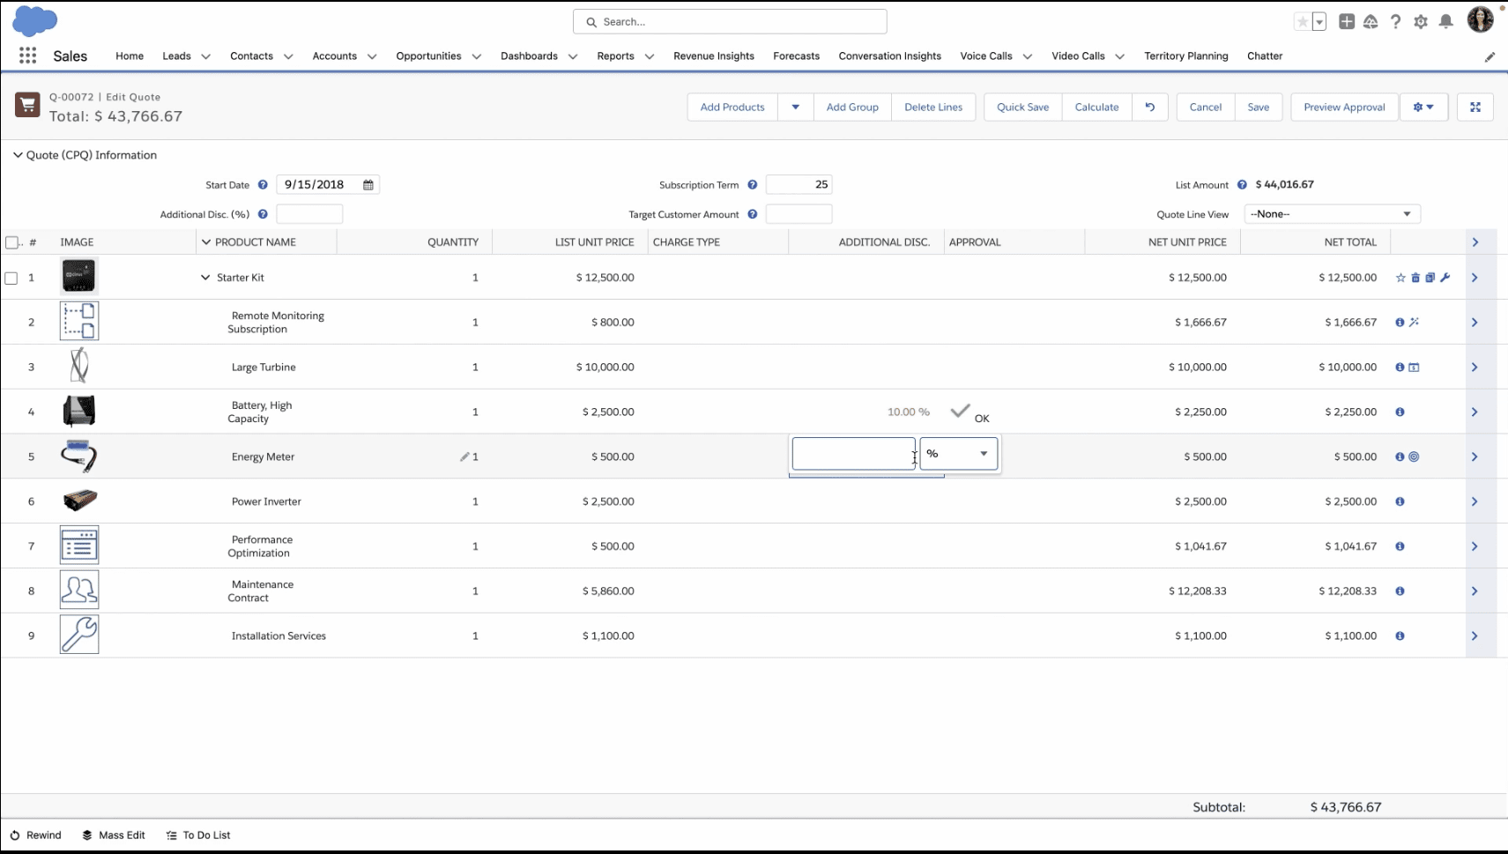Collapse the Starter Kit bundle row
The image size is (1508, 854).
205,278
